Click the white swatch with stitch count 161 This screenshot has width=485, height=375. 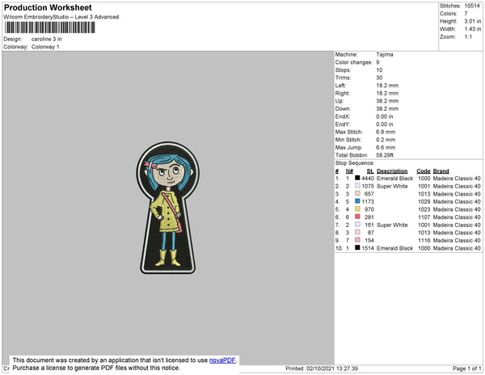point(357,225)
